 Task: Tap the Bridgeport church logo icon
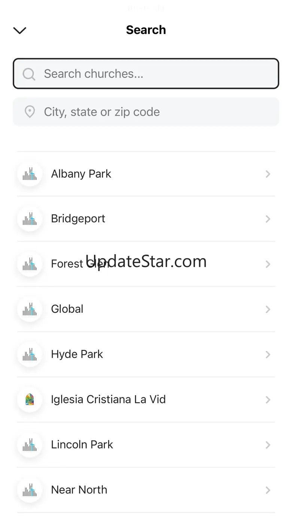[x=30, y=219]
